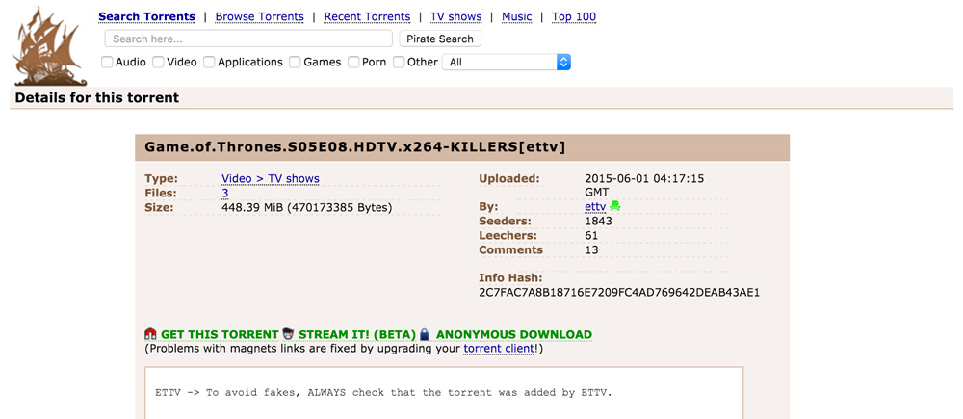Click the Info Hash value 2C7FAC7A8B18...
963x419 pixels.
pos(619,293)
